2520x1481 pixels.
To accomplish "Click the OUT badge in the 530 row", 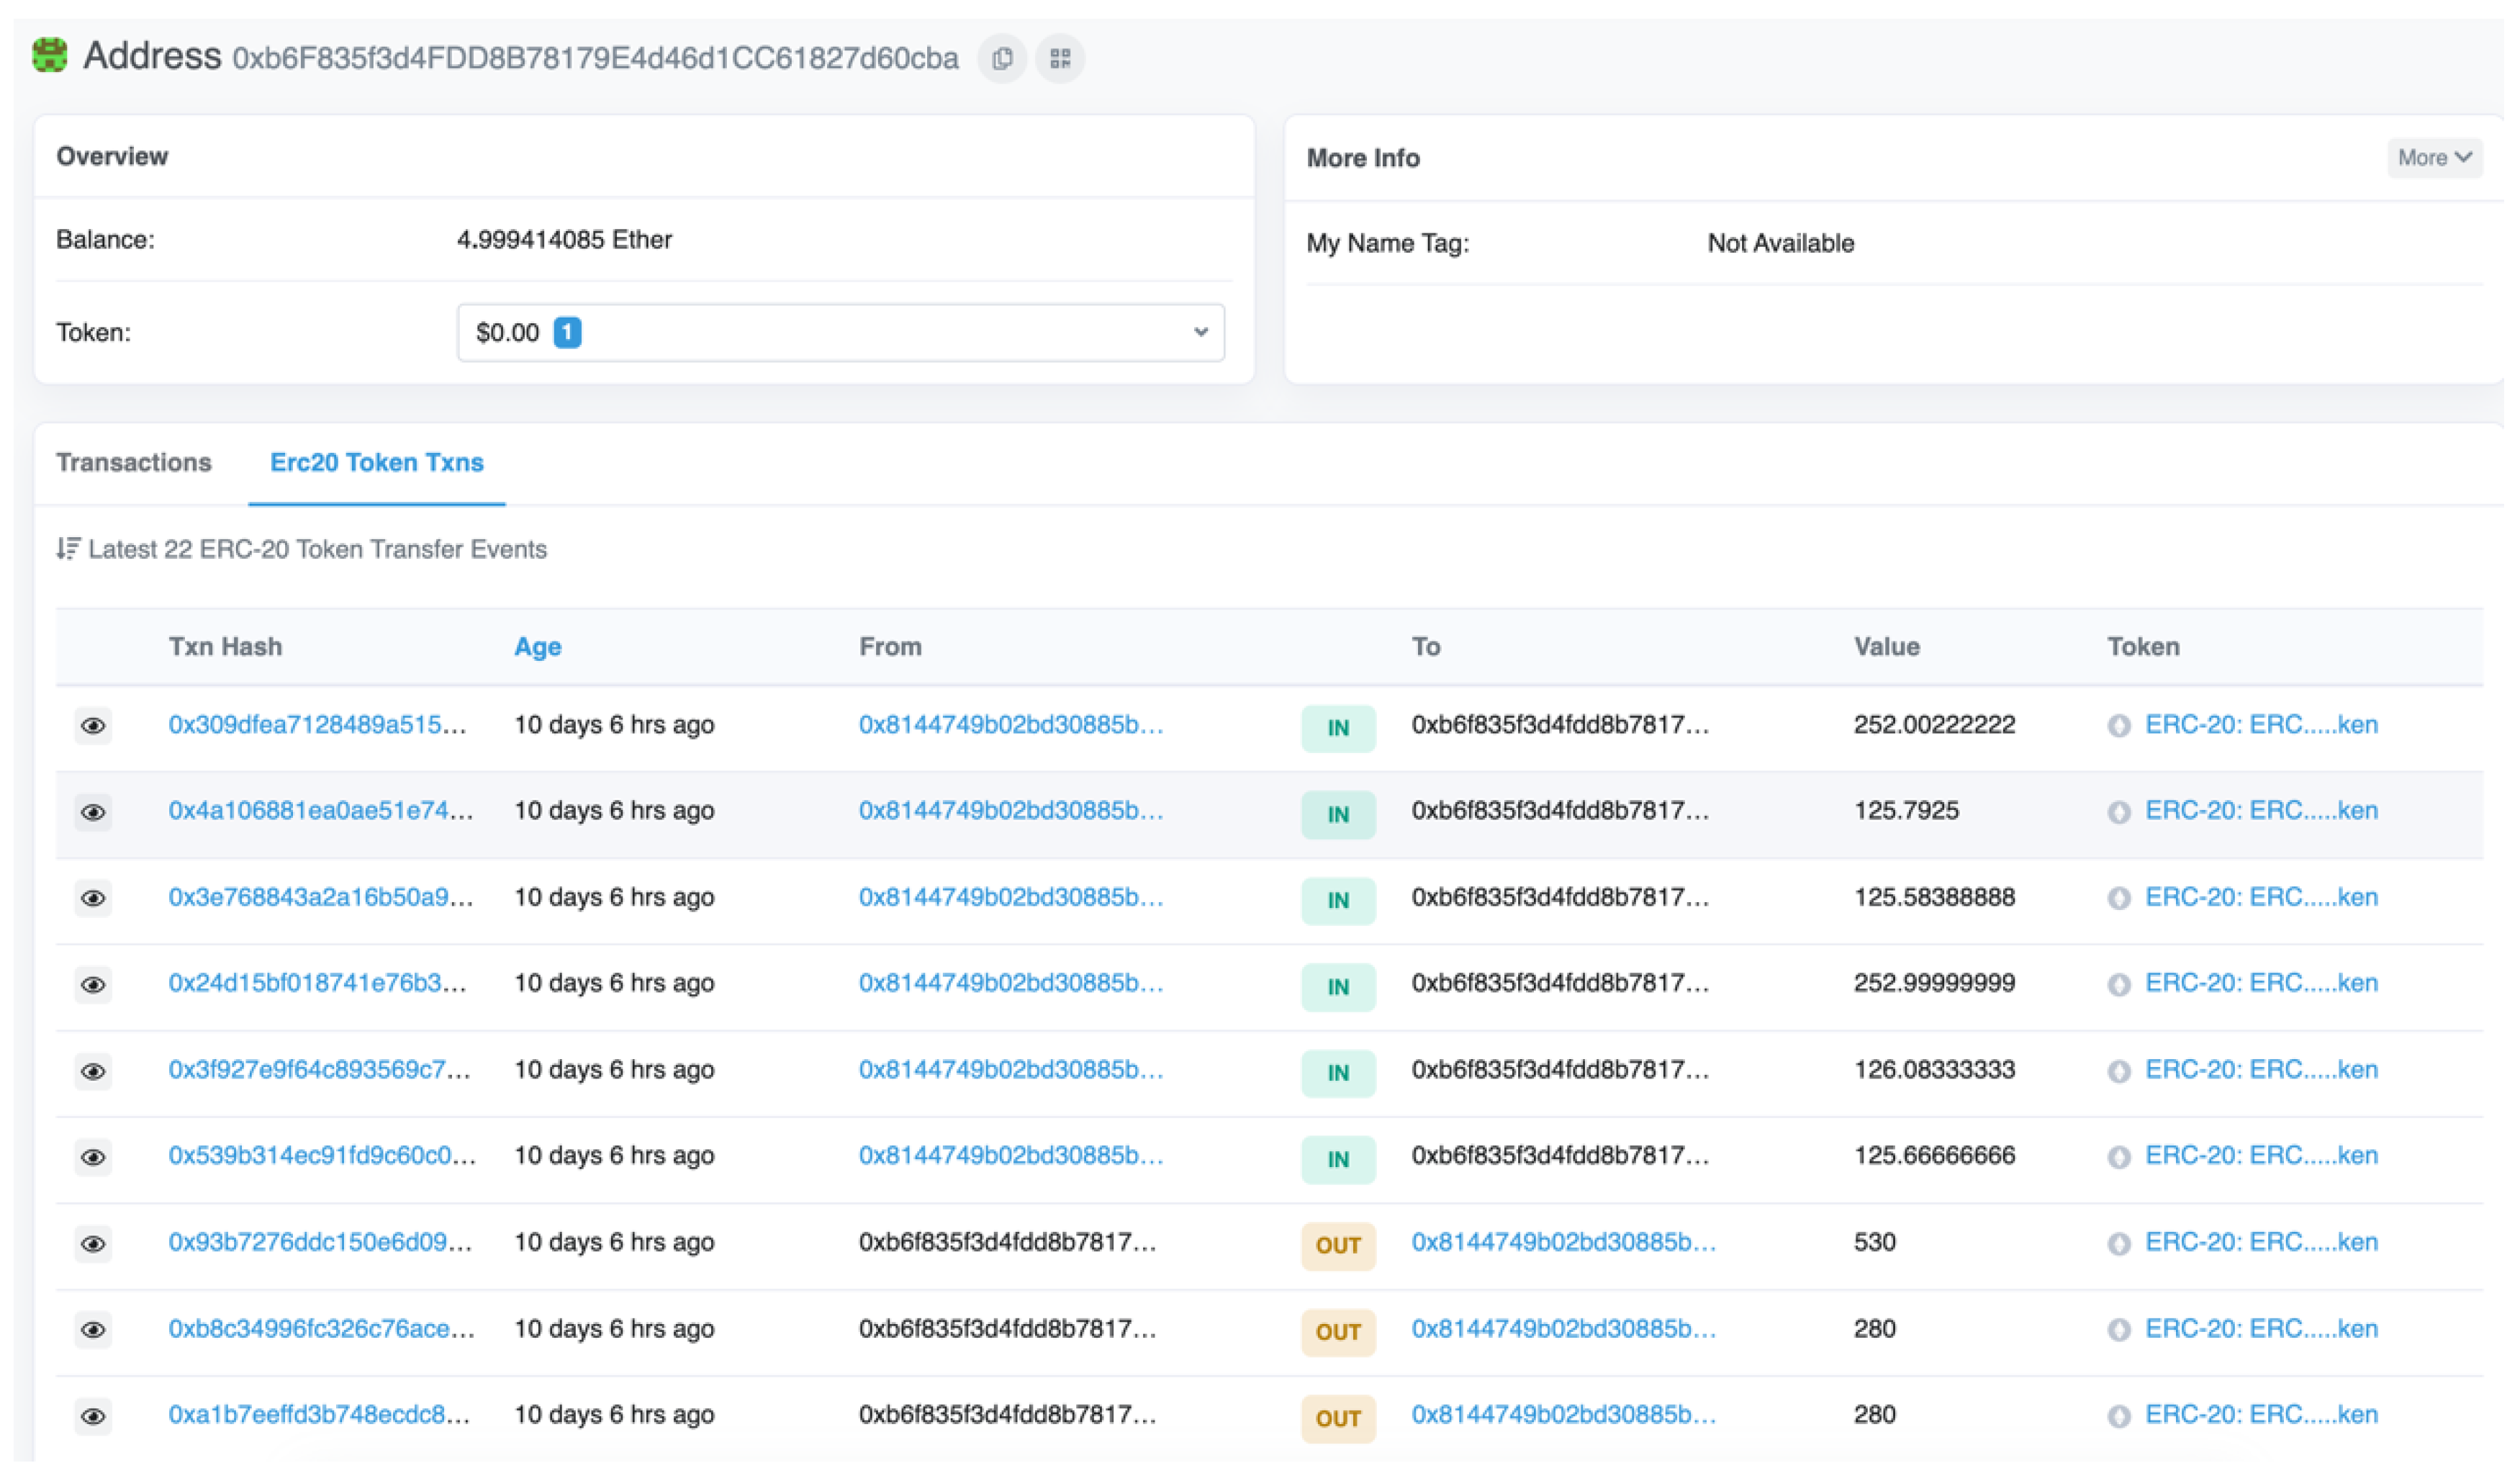I will pos(1338,1245).
